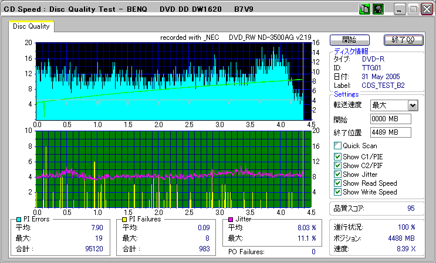The image size is (436, 263).
Task: Toggle the Show C2/PIF checkbox
Action: pos(337,165)
